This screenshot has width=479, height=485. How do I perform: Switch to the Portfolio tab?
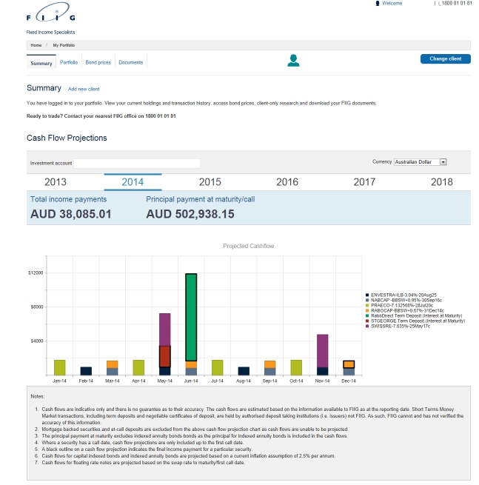point(69,63)
